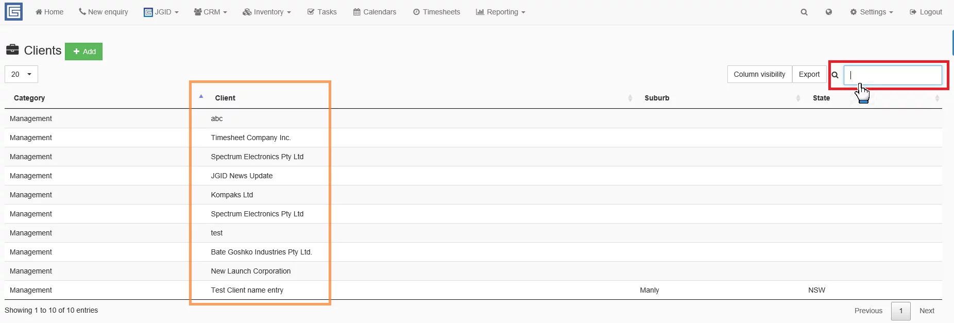
Task: Open the search icon in navbar
Action: click(804, 12)
